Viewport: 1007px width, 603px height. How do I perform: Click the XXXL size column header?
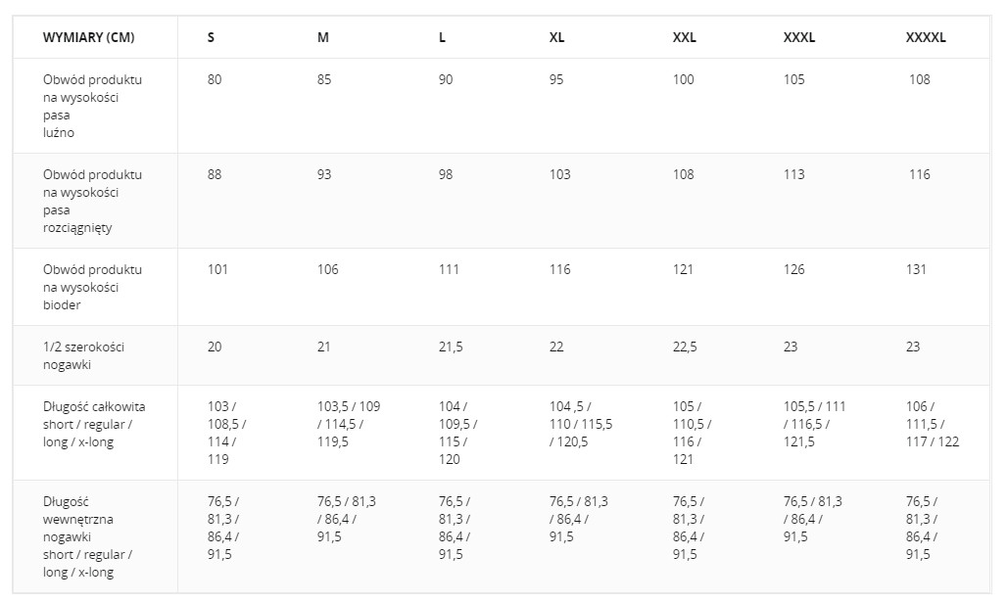coord(799,38)
